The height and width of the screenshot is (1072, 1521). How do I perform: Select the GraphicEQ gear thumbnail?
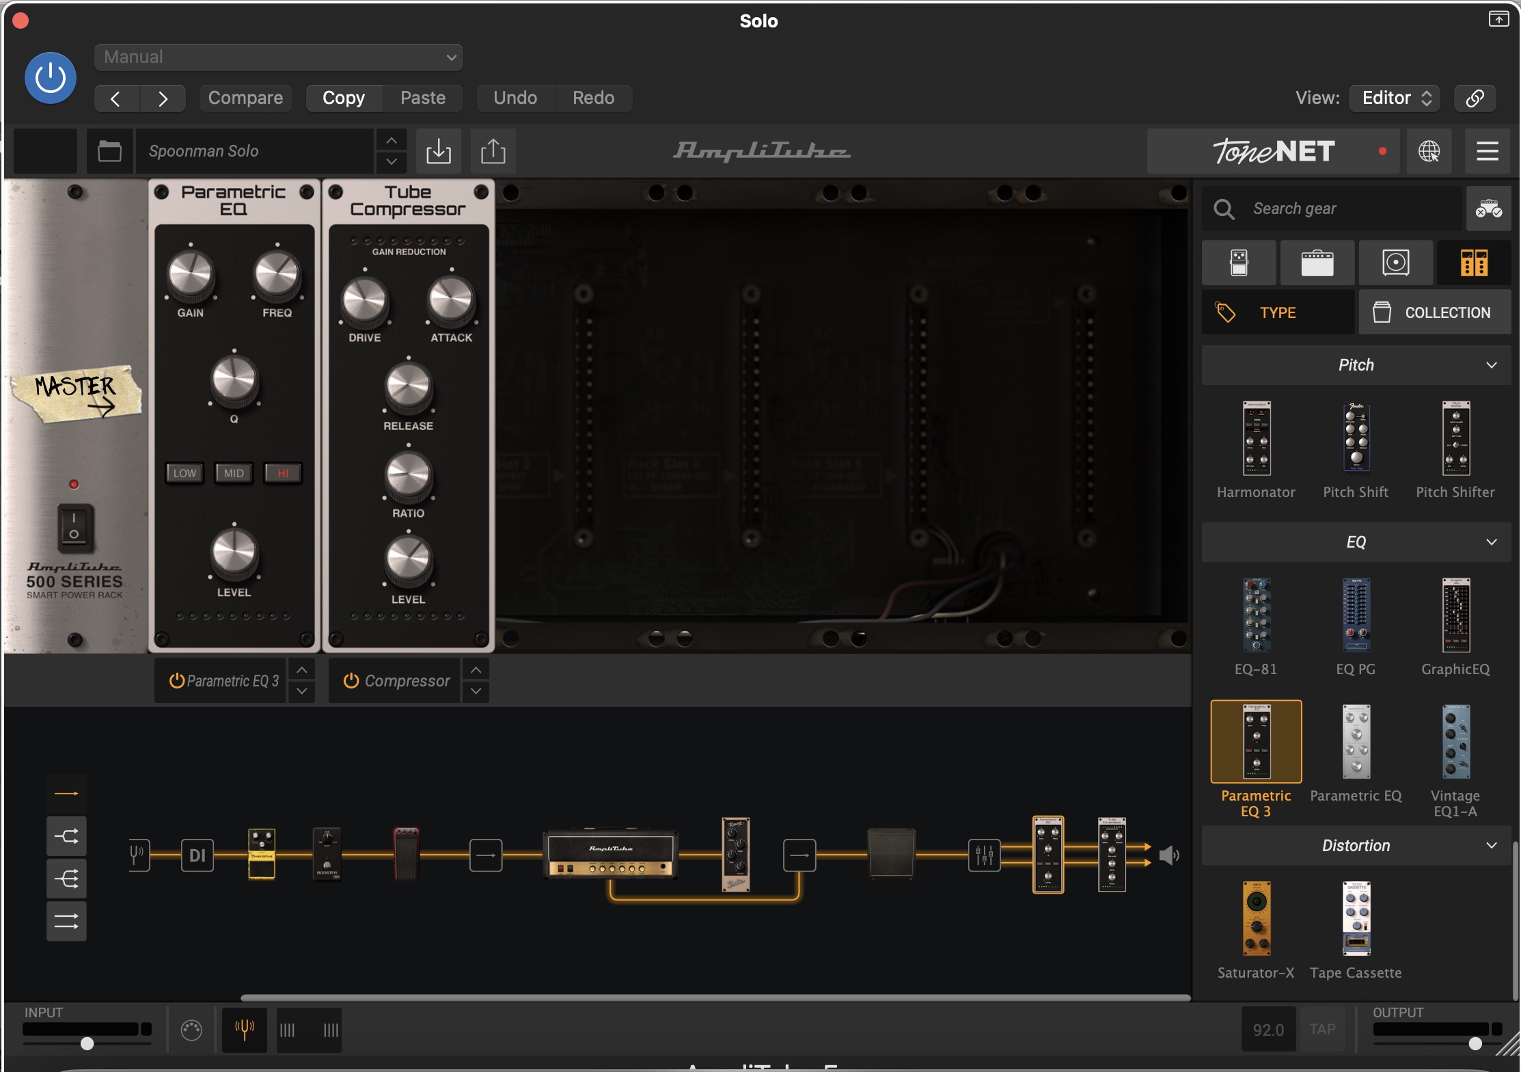[x=1455, y=615]
